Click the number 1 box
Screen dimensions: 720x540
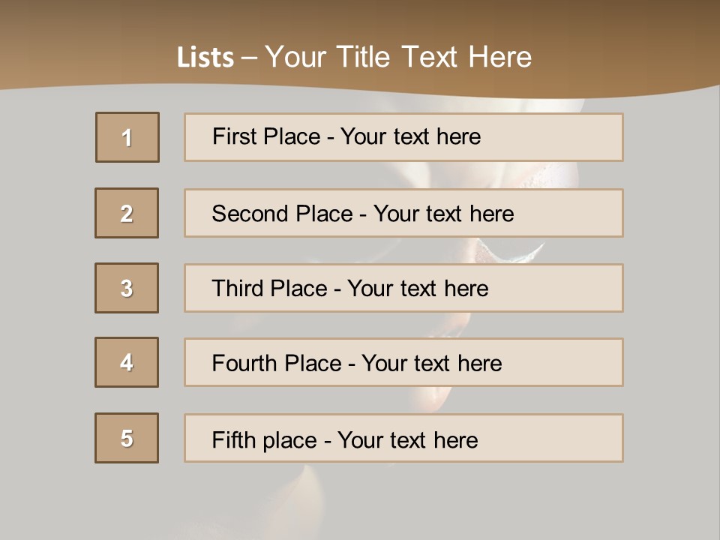(127, 137)
